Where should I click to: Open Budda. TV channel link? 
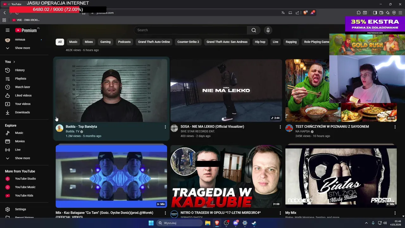[72, 131]
